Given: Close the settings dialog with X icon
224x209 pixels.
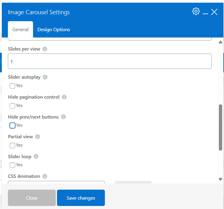Looking at the screenshot, I should [214, 12].
